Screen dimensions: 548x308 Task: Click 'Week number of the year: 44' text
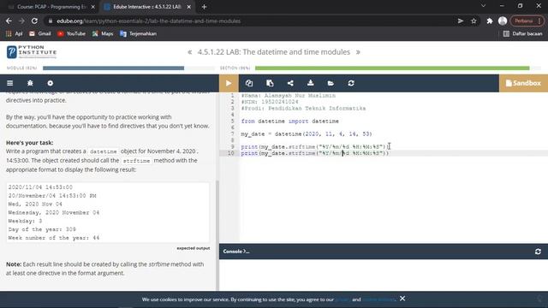54,238
